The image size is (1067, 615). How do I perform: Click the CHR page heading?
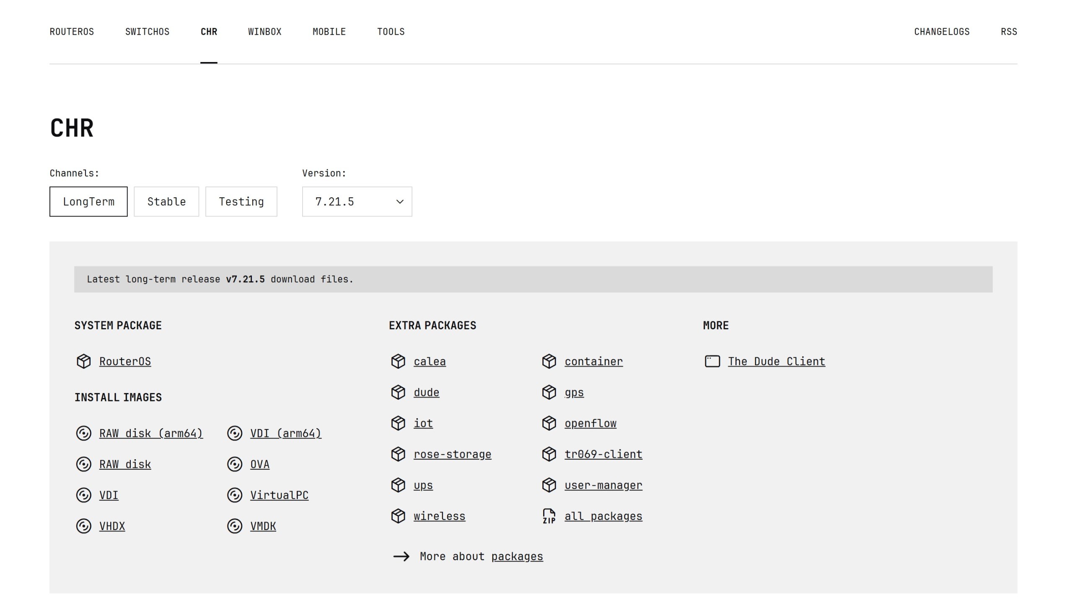point(71,128)
